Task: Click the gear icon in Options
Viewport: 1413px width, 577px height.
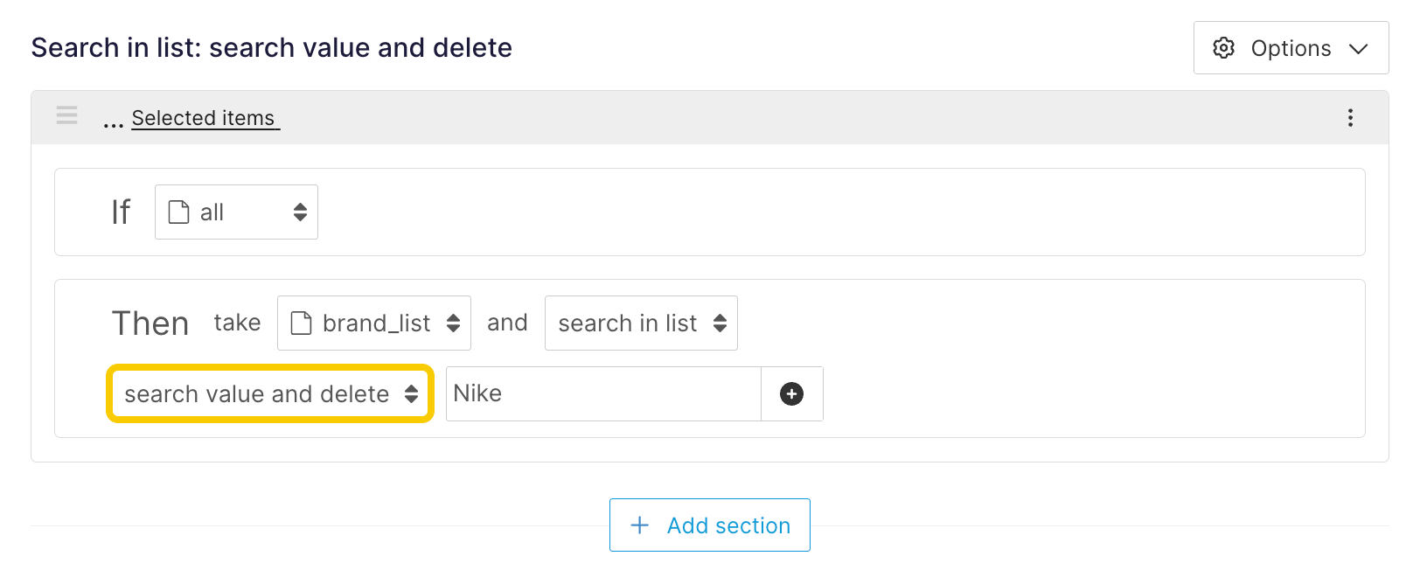Action: click(1223, 48)
